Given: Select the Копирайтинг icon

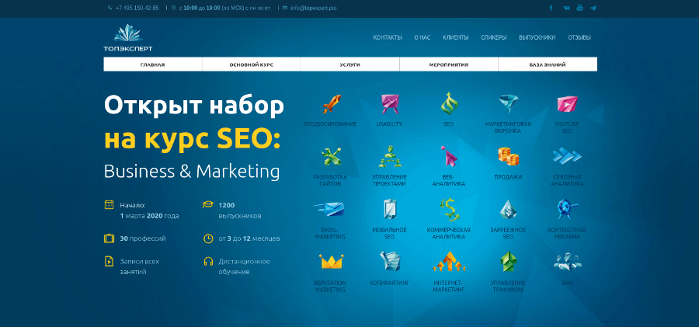Looking at the screenshot, I should pyautogui.click(x=390, y=262).
